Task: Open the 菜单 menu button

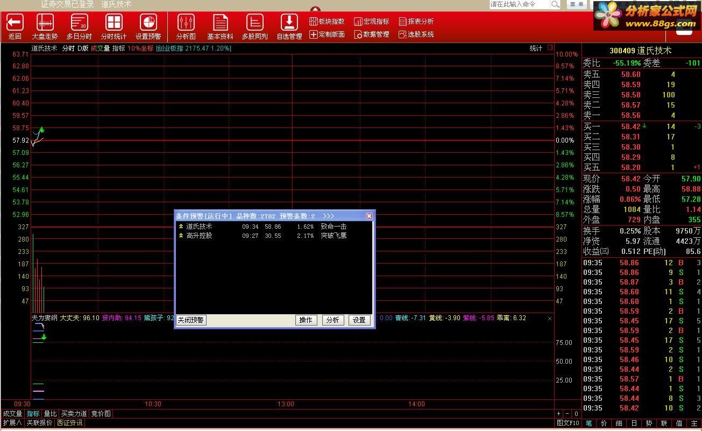Action: pos(577,4)
